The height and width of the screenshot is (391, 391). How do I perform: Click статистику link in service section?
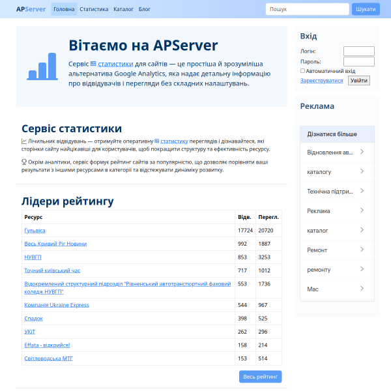tap(174, 141)
